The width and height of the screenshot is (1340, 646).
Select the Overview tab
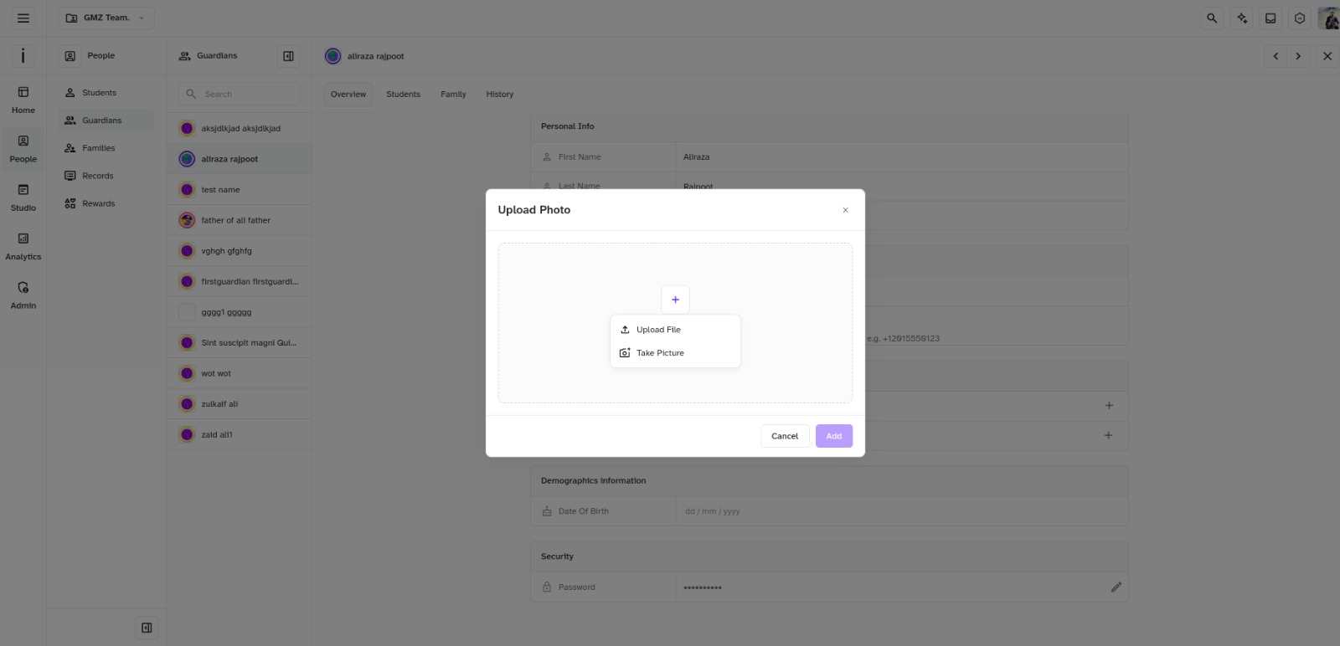pos(348,95)
